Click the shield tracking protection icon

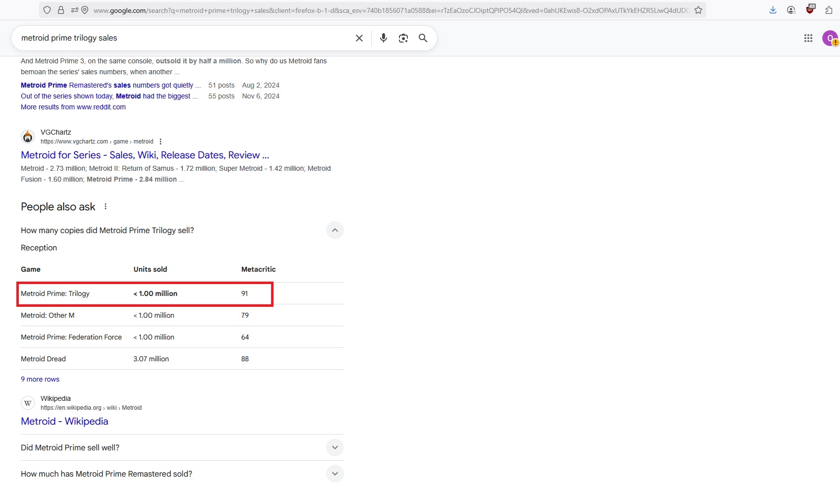(47, 10)
